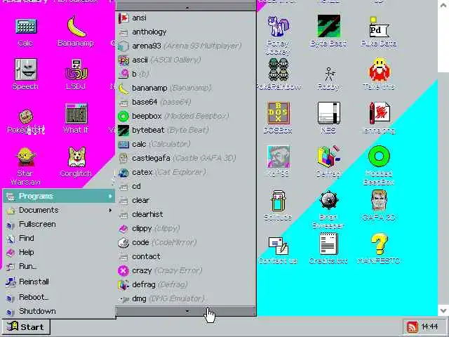The width and height of the screenshot is (449, 337).
Task: Select defrag in the programs list
Action: (x=186, y=284)
